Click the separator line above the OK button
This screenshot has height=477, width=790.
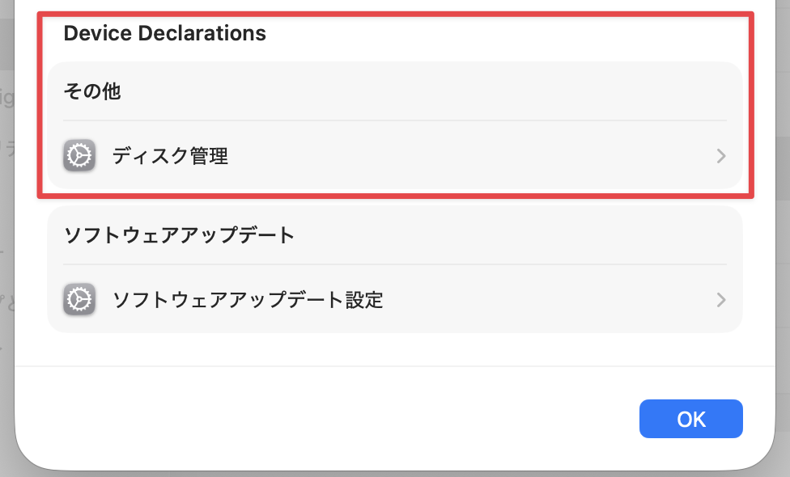pyautogui.click(x=395, y=366)
